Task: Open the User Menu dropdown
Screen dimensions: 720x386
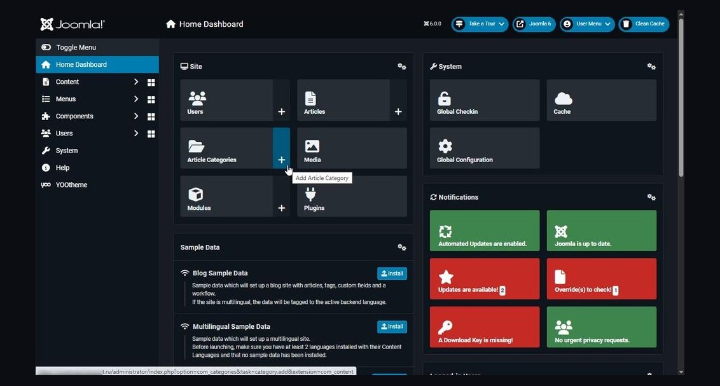Action: pyautogui.click(x=587, y=24)
